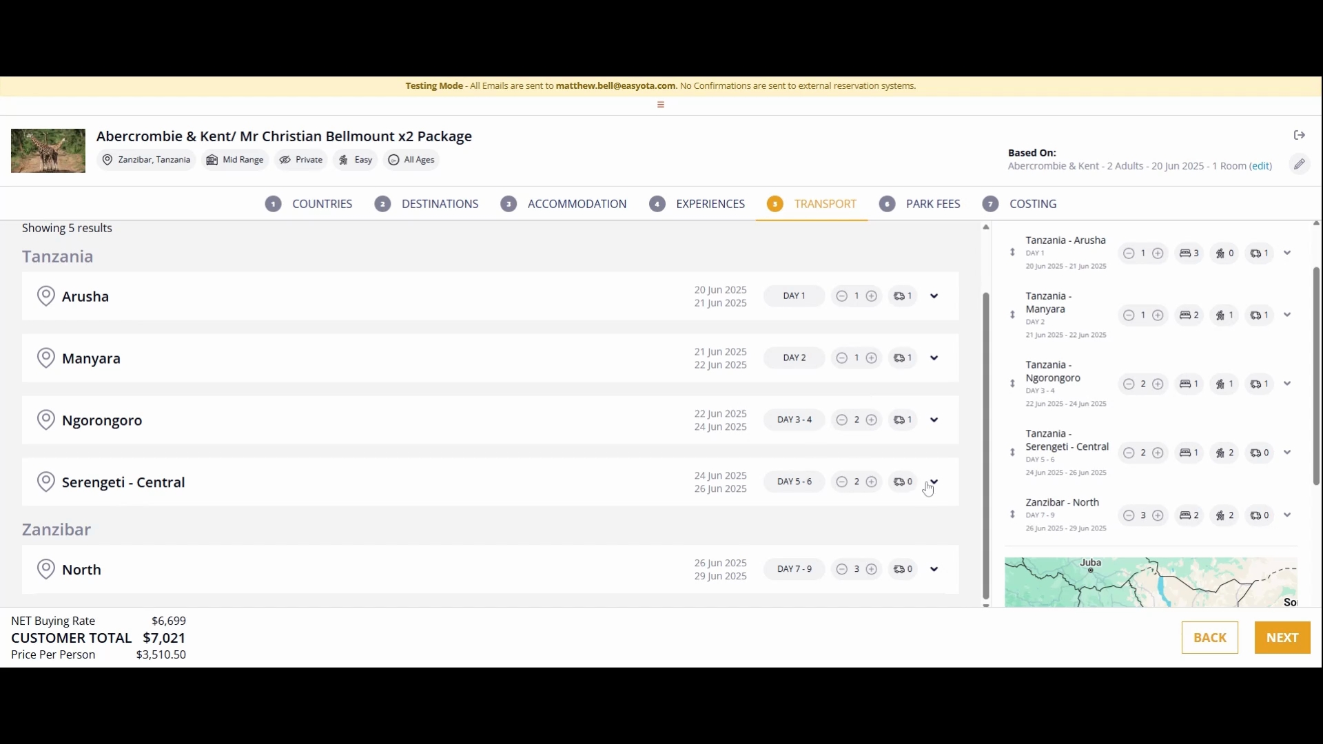Click the exit icon at top right
This screenshot has width=1323, height=744.
click(x=1300, y=135)
